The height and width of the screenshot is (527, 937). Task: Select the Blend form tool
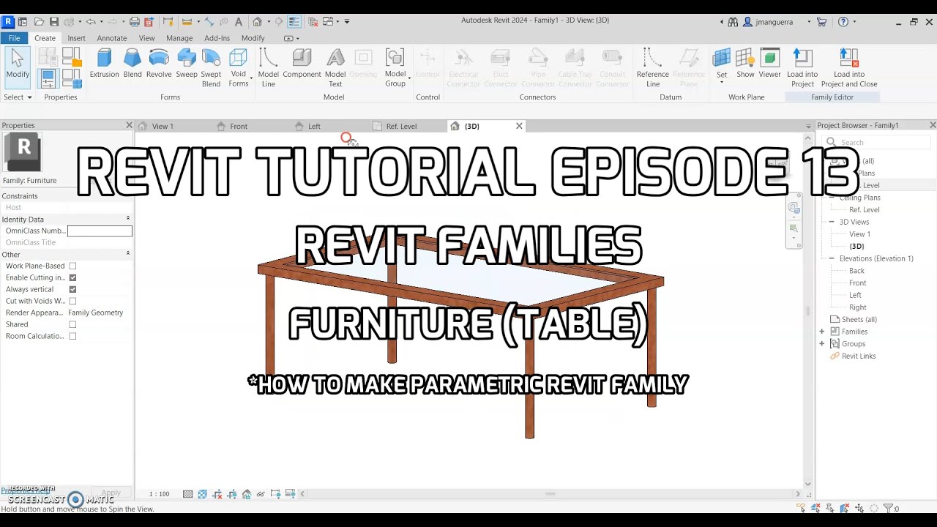[x=132, y=63]
